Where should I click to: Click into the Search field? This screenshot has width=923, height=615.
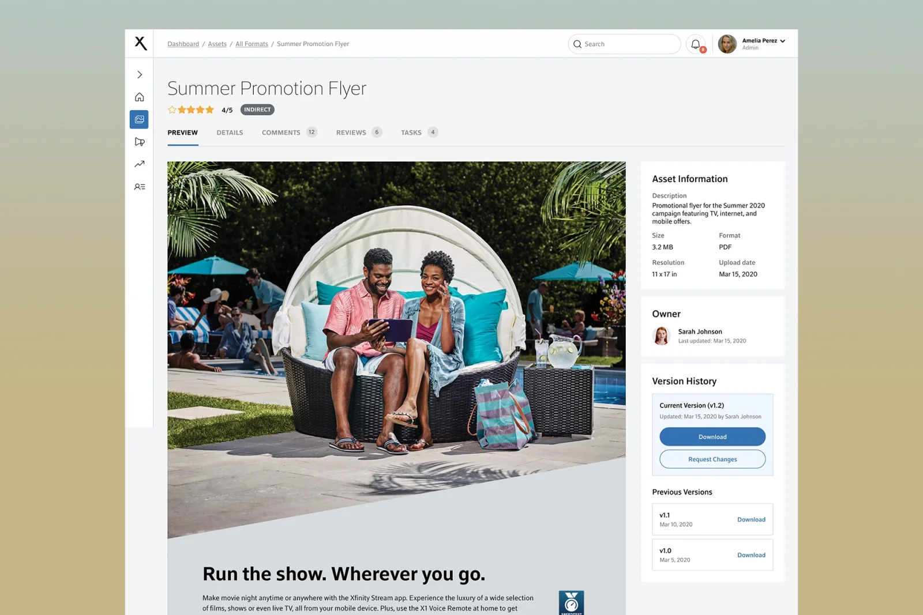click(x=624, y=44)
